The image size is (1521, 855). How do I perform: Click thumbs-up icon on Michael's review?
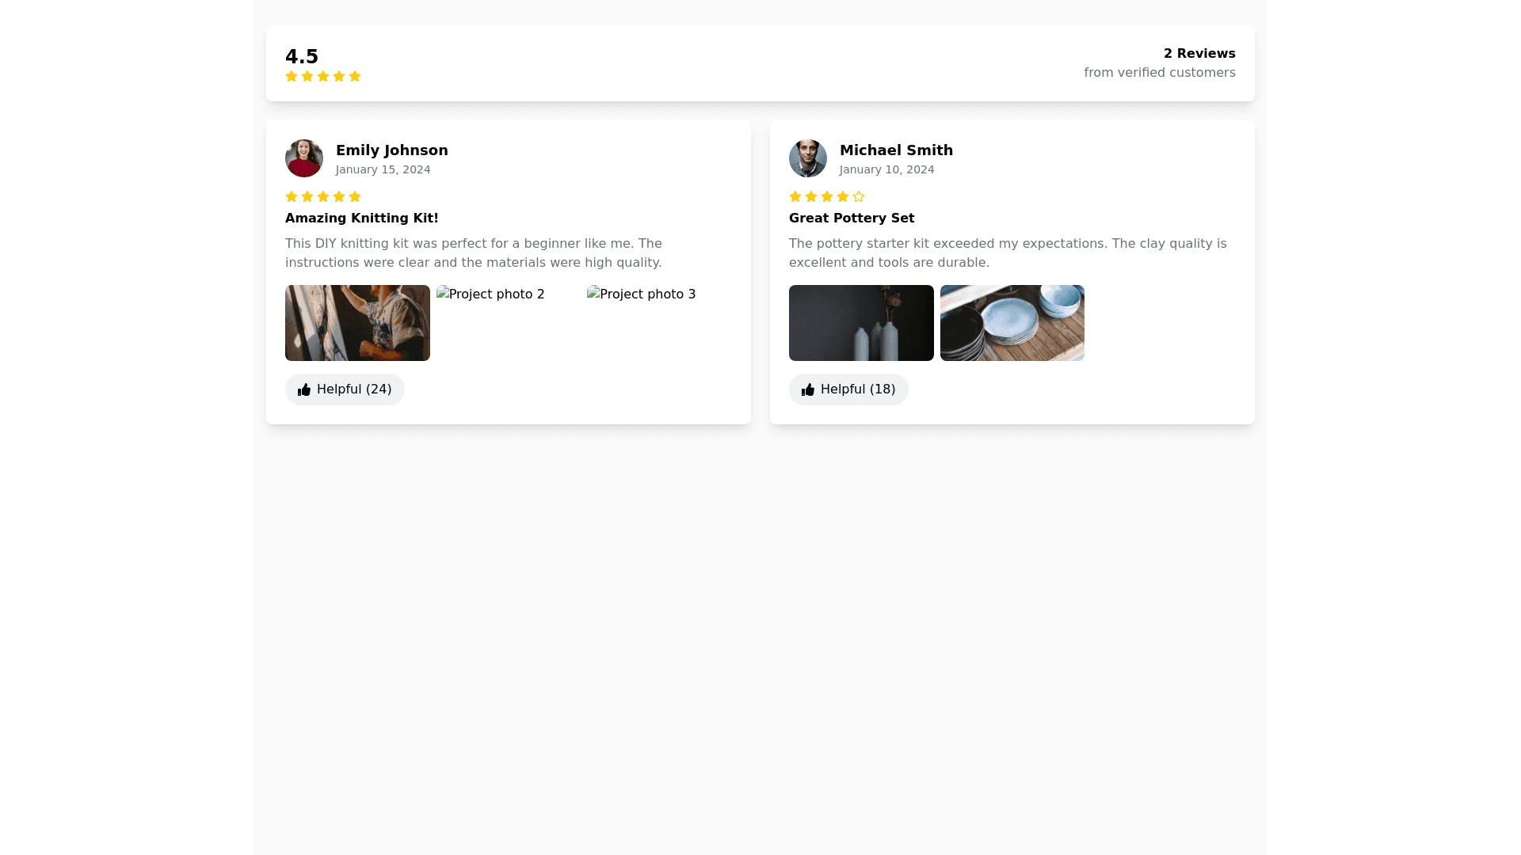click(808, 389)
